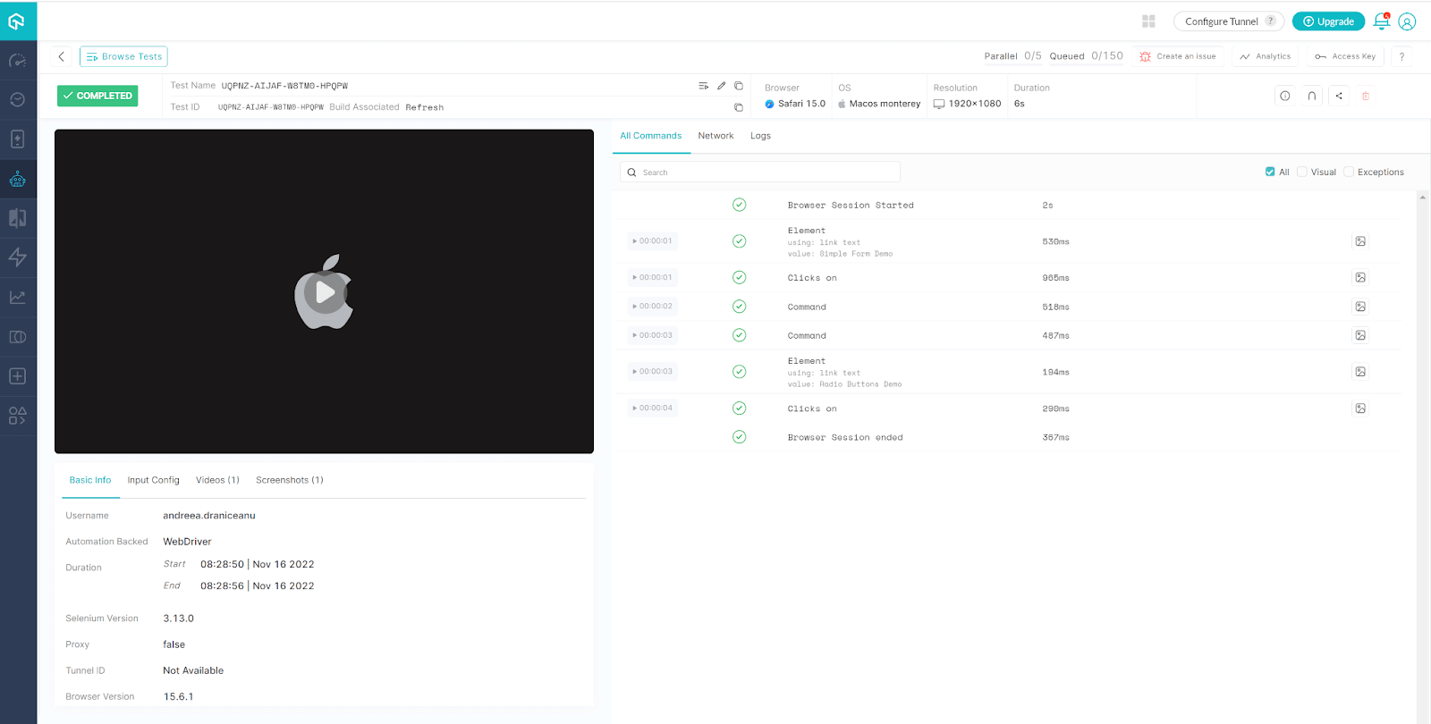This screenshot has height=724, width=1431.
Task: Jump to 00:00:04 command timestamp
Action: [653, 408]
